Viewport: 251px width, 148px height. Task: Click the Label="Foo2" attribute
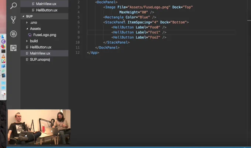[x=148, y=37]
